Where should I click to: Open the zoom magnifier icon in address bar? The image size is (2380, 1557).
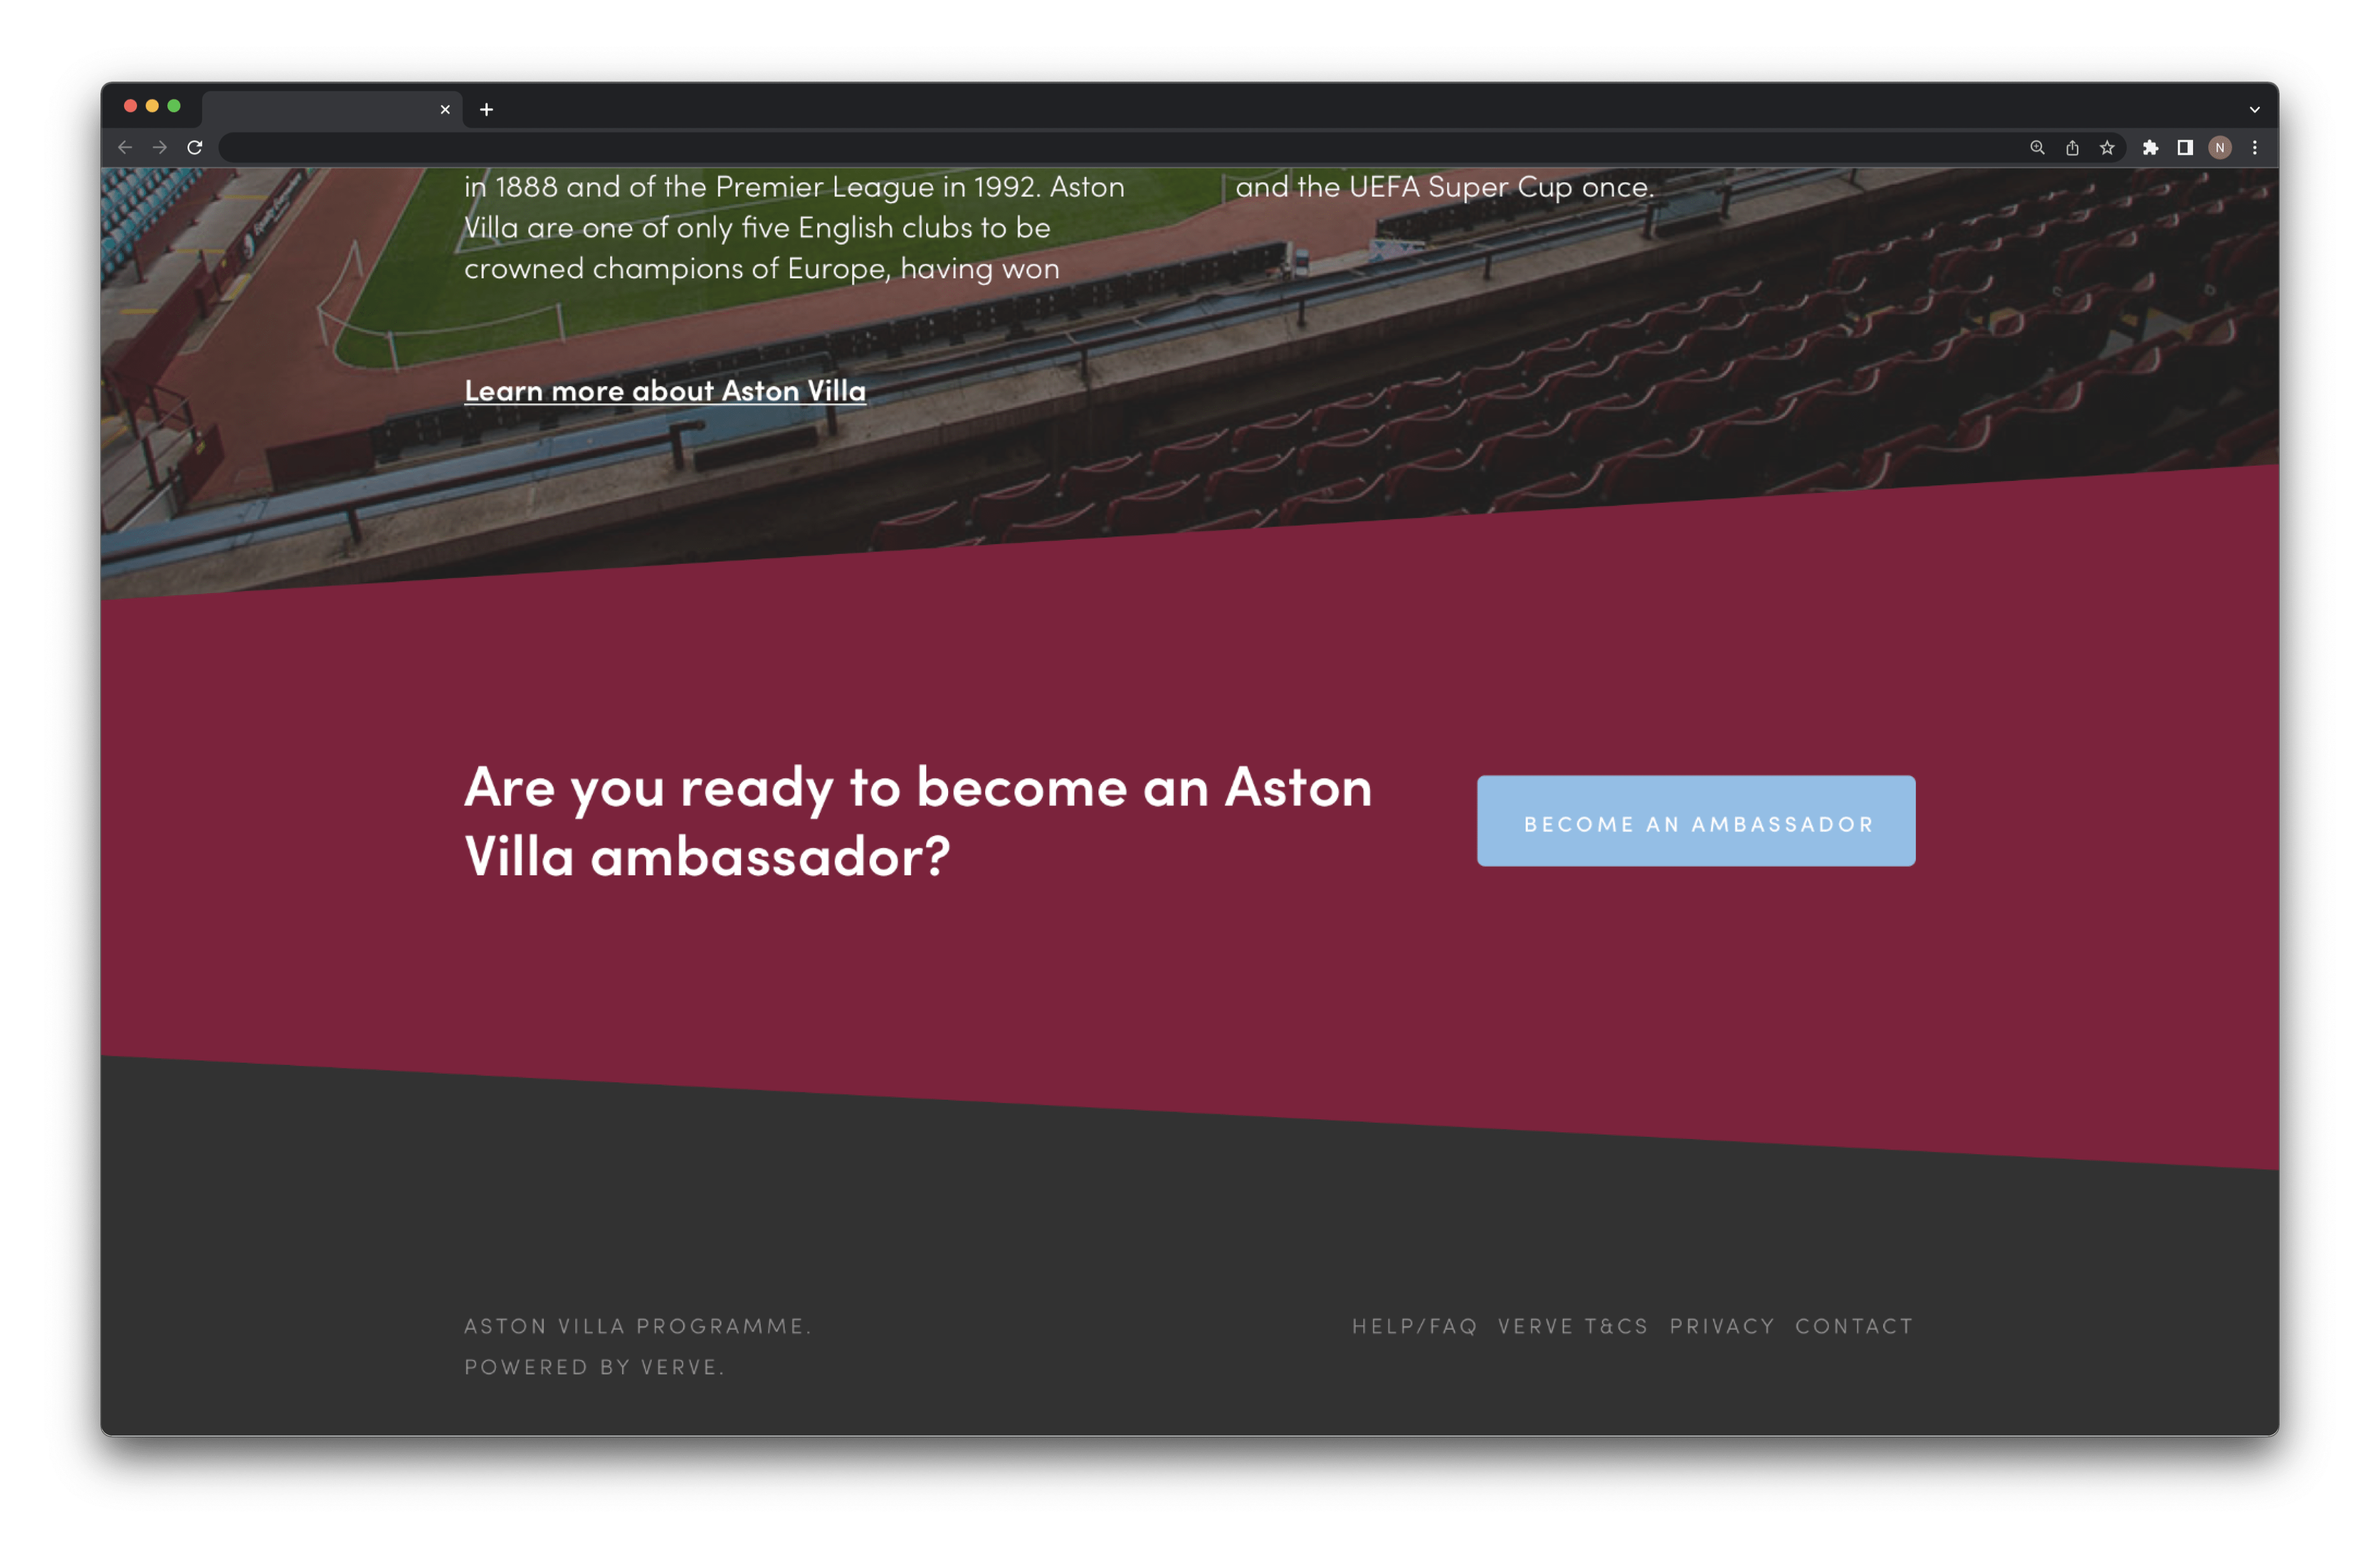pos(2037,148)
